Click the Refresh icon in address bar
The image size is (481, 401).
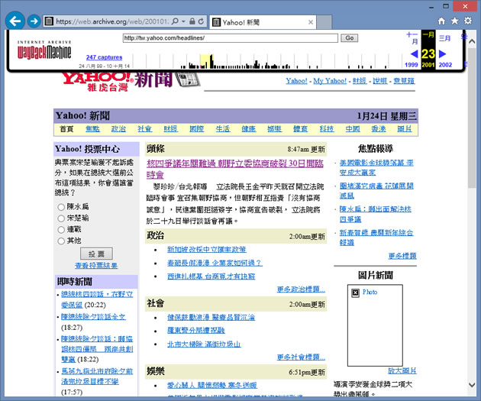(200, 22)
